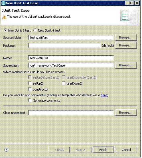Viewport: 142px width, 158px height.
Task: Click the Finish button
Action: [103, 150]
